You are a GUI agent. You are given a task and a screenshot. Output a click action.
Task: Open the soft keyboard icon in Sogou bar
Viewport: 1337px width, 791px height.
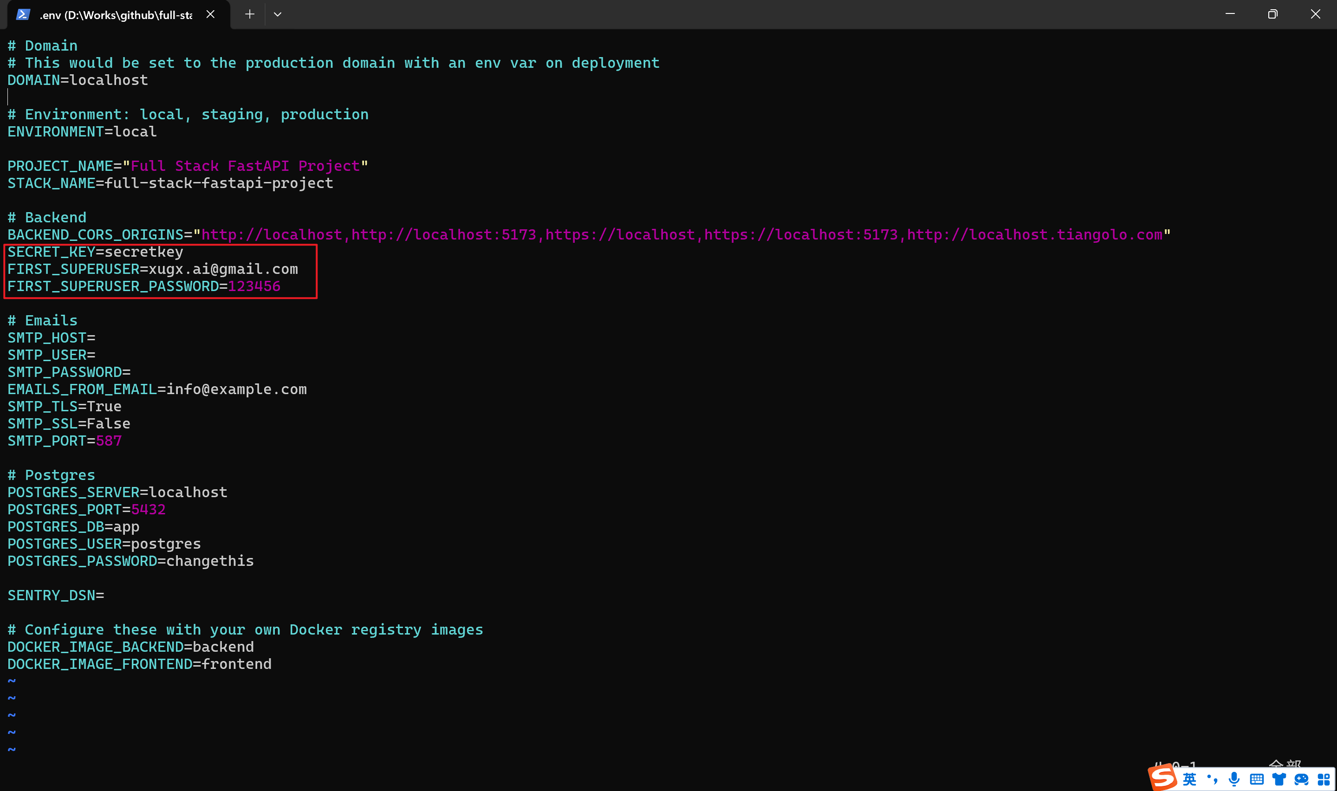tap(1257, 780)
